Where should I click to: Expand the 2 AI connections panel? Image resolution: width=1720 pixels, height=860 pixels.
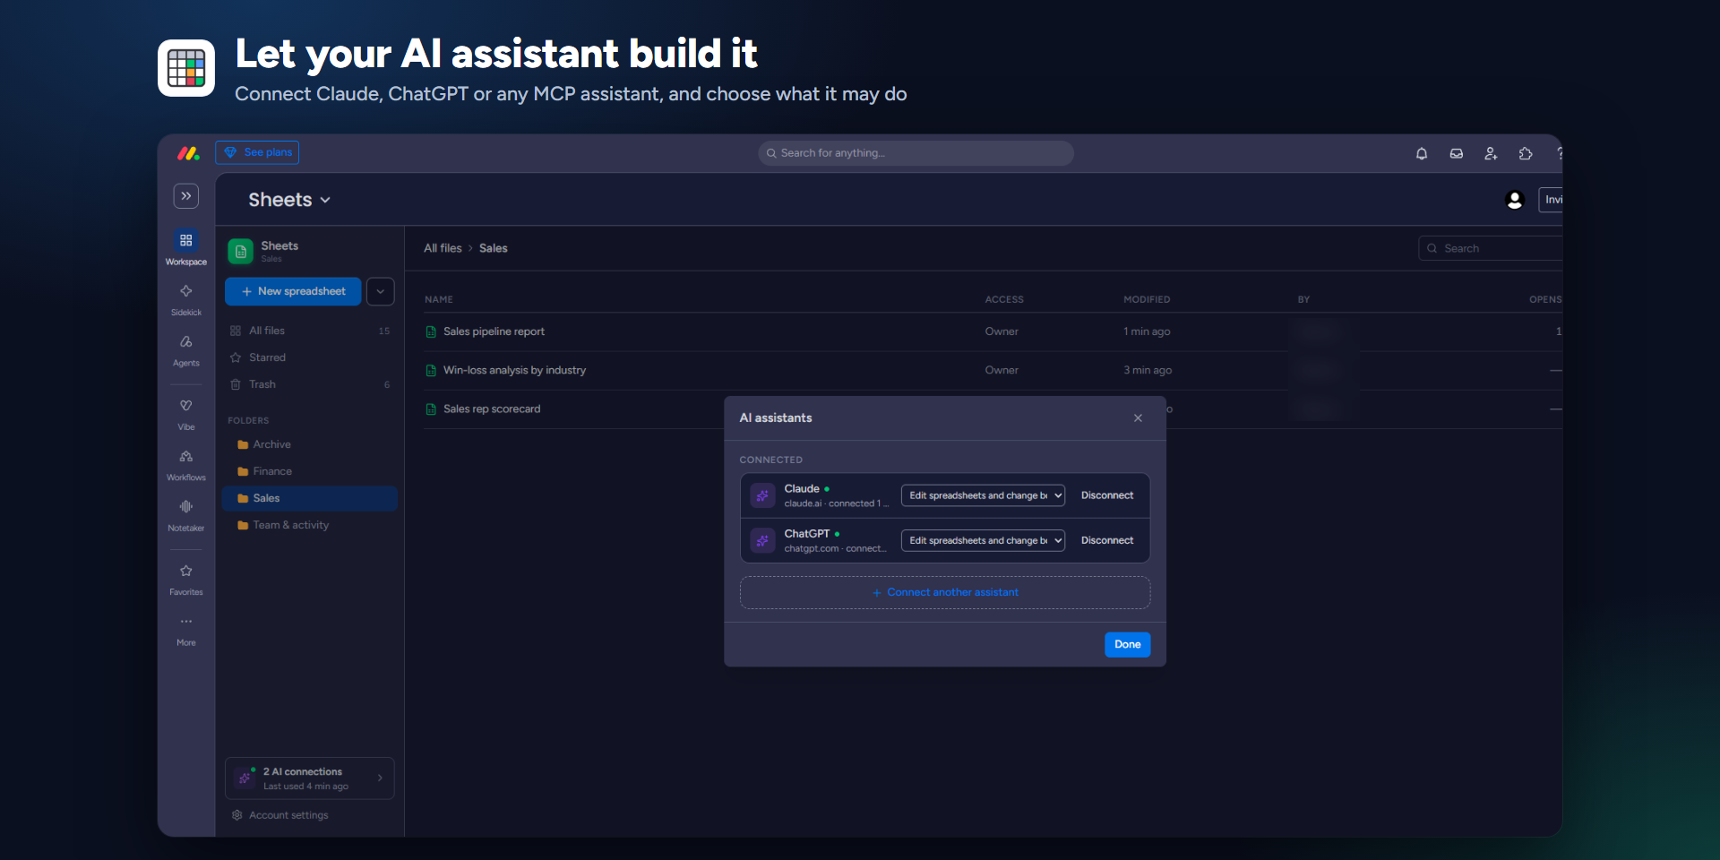coord(310,778)
